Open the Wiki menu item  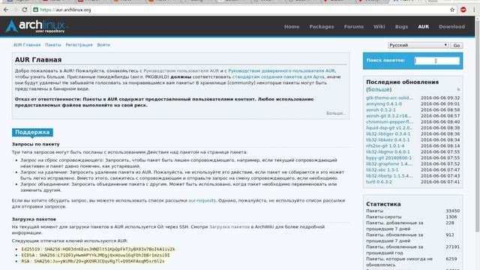(x=379, y=27)
